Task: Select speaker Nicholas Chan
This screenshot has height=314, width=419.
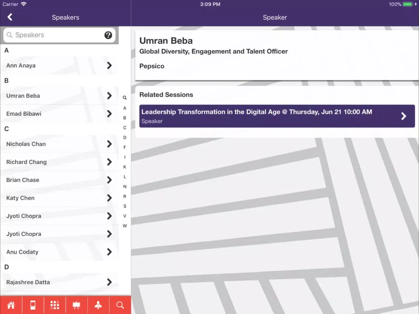Action: pos(59,144)
